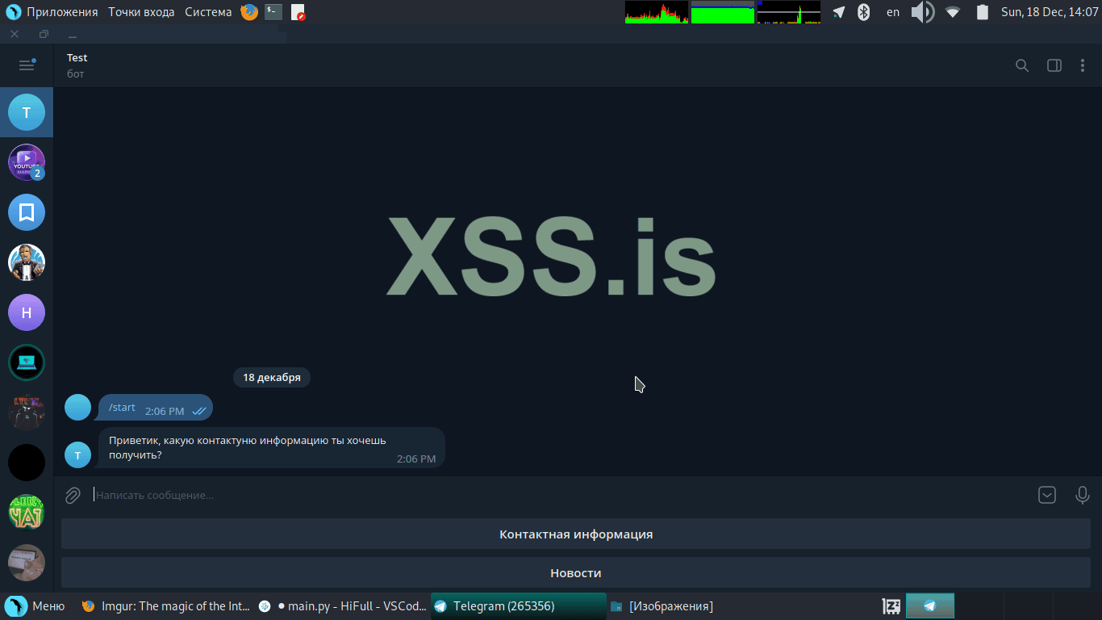Open the Bluetooth tray icon

(x=863, y=12)
